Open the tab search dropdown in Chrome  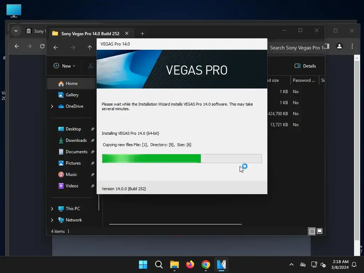(16, 31)
